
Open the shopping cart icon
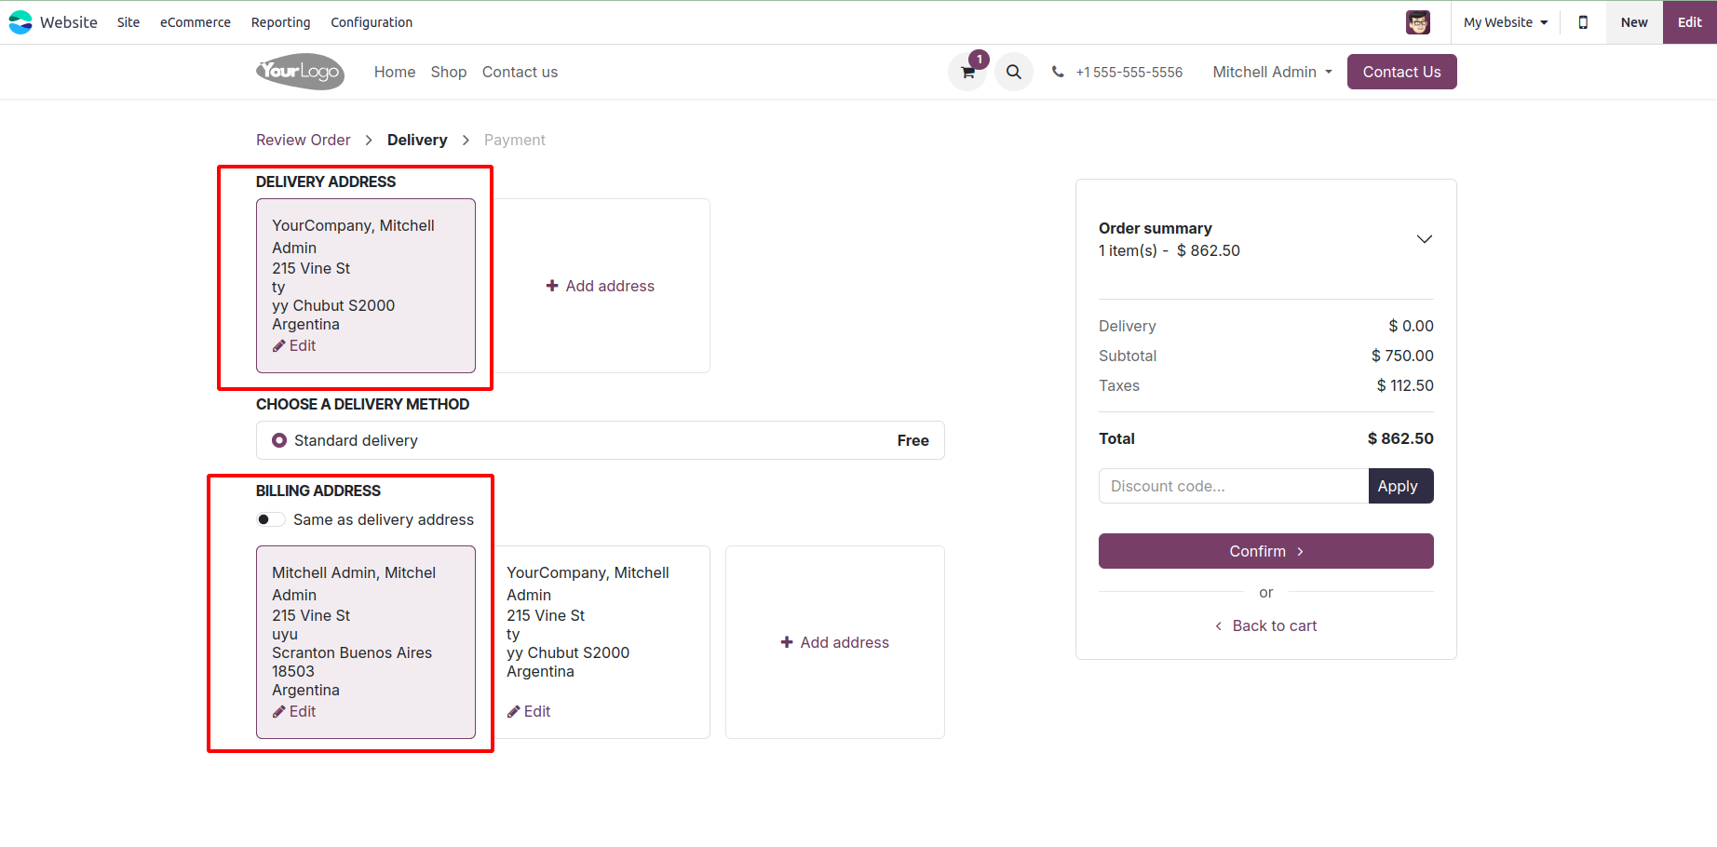967,72
